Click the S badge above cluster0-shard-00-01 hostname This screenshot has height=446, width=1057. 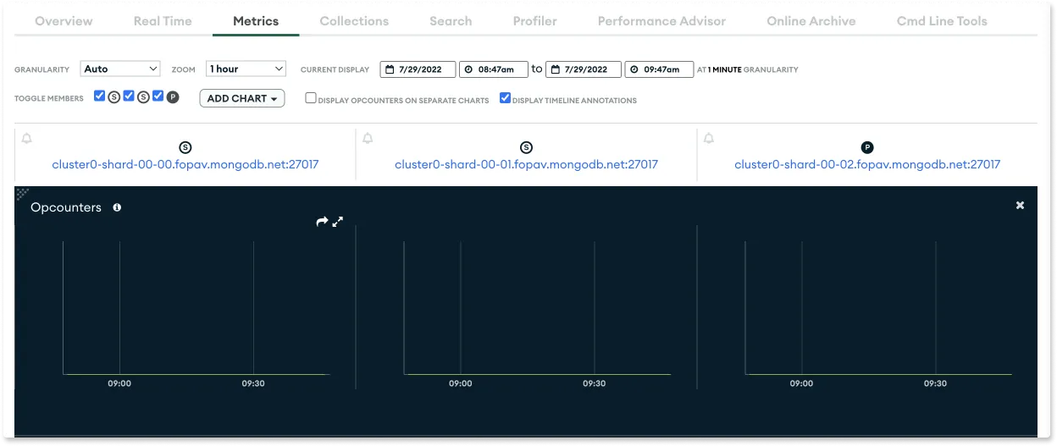point(526,148)
